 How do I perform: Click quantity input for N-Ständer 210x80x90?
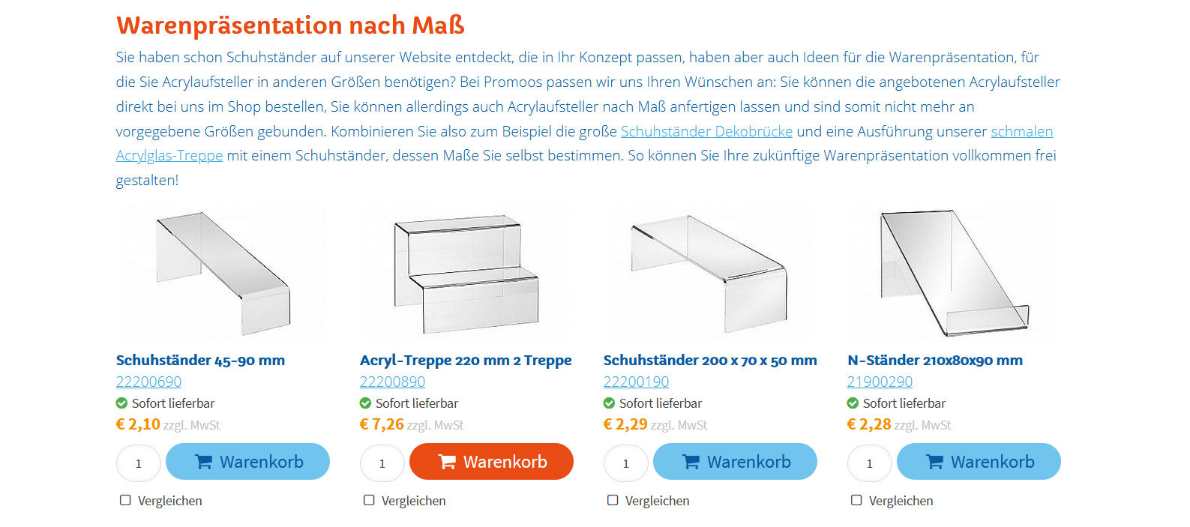tap(870, 463)
